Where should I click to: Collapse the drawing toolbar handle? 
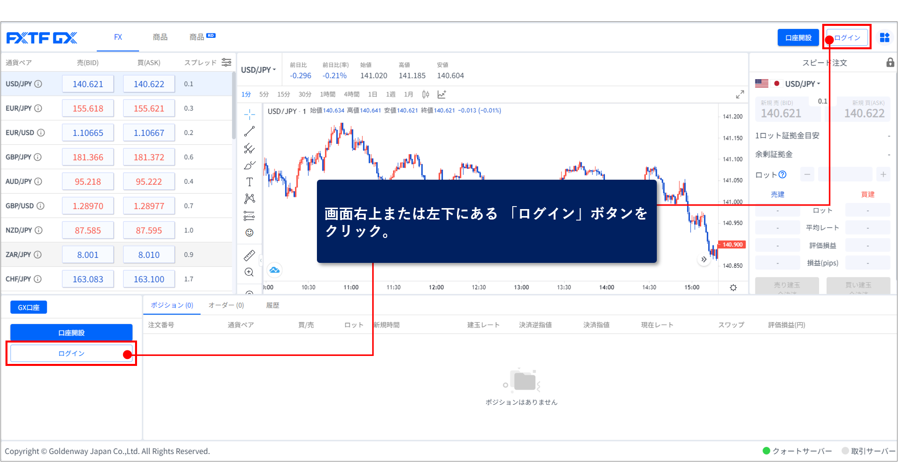(261, 260)
